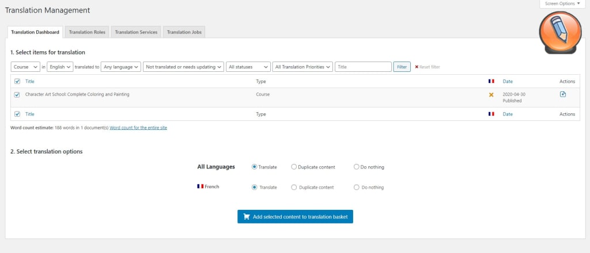Click the orange X French status icon
This screenshot has height=253, width=590.
491,95
